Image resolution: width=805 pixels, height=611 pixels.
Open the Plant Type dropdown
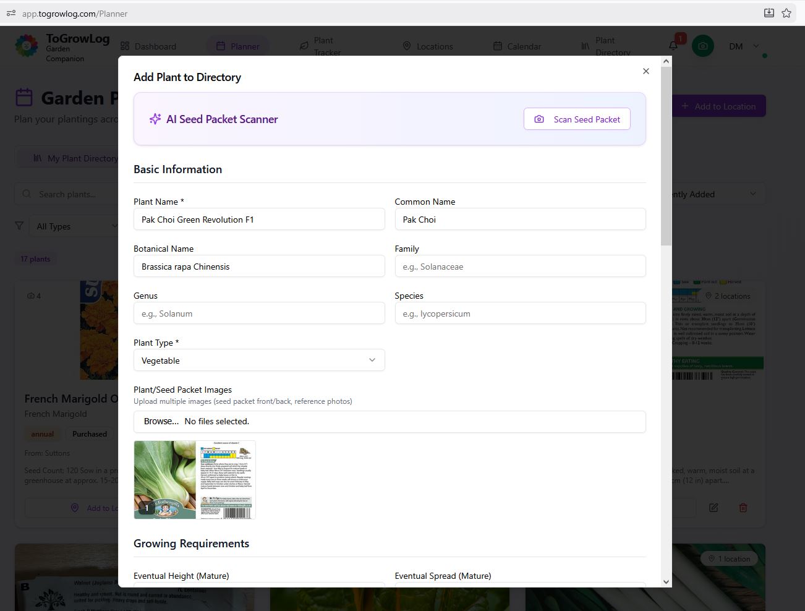259,361
